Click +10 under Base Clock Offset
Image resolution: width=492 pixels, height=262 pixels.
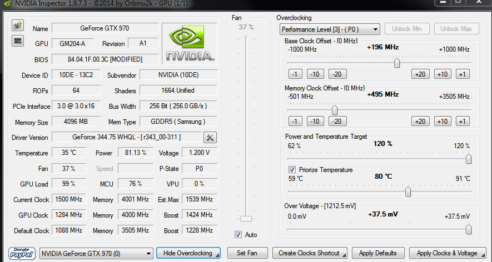click(443, 74)
